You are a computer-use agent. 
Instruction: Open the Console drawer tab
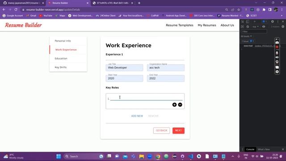tap(250, 149)
